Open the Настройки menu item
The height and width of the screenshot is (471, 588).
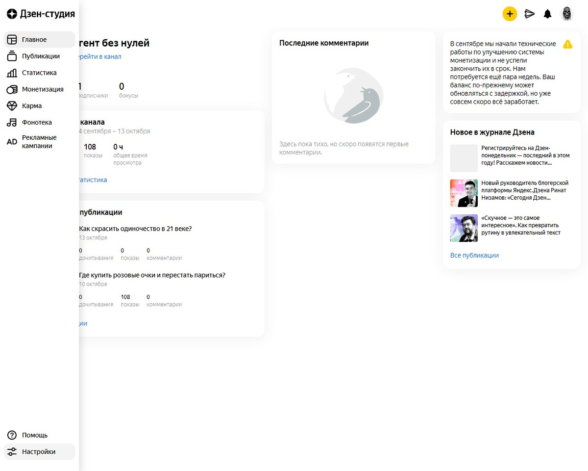(40, 452)
